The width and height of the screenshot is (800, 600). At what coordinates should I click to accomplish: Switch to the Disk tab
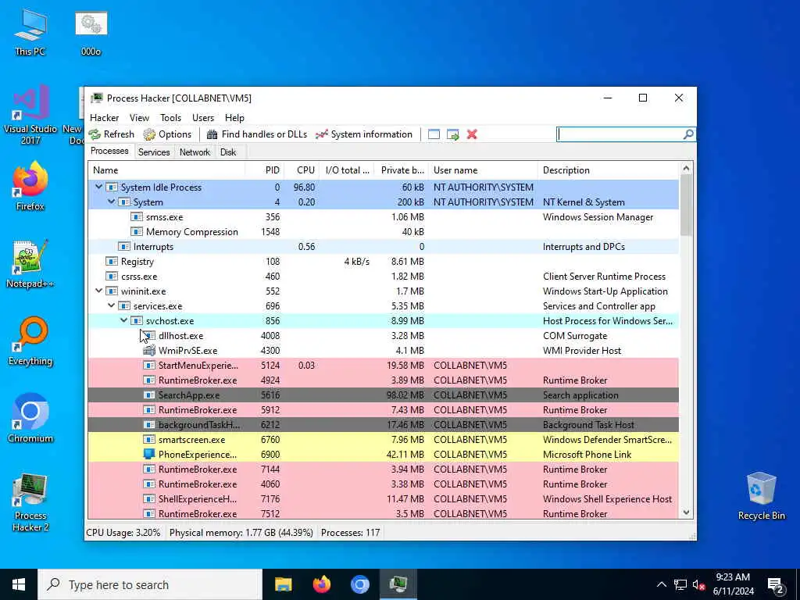(228, 152)
